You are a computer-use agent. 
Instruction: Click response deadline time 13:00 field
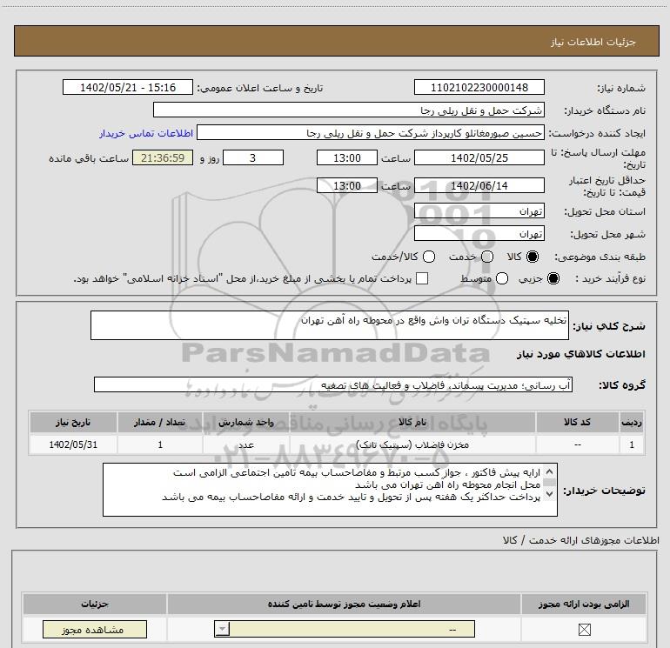(347, 157)
